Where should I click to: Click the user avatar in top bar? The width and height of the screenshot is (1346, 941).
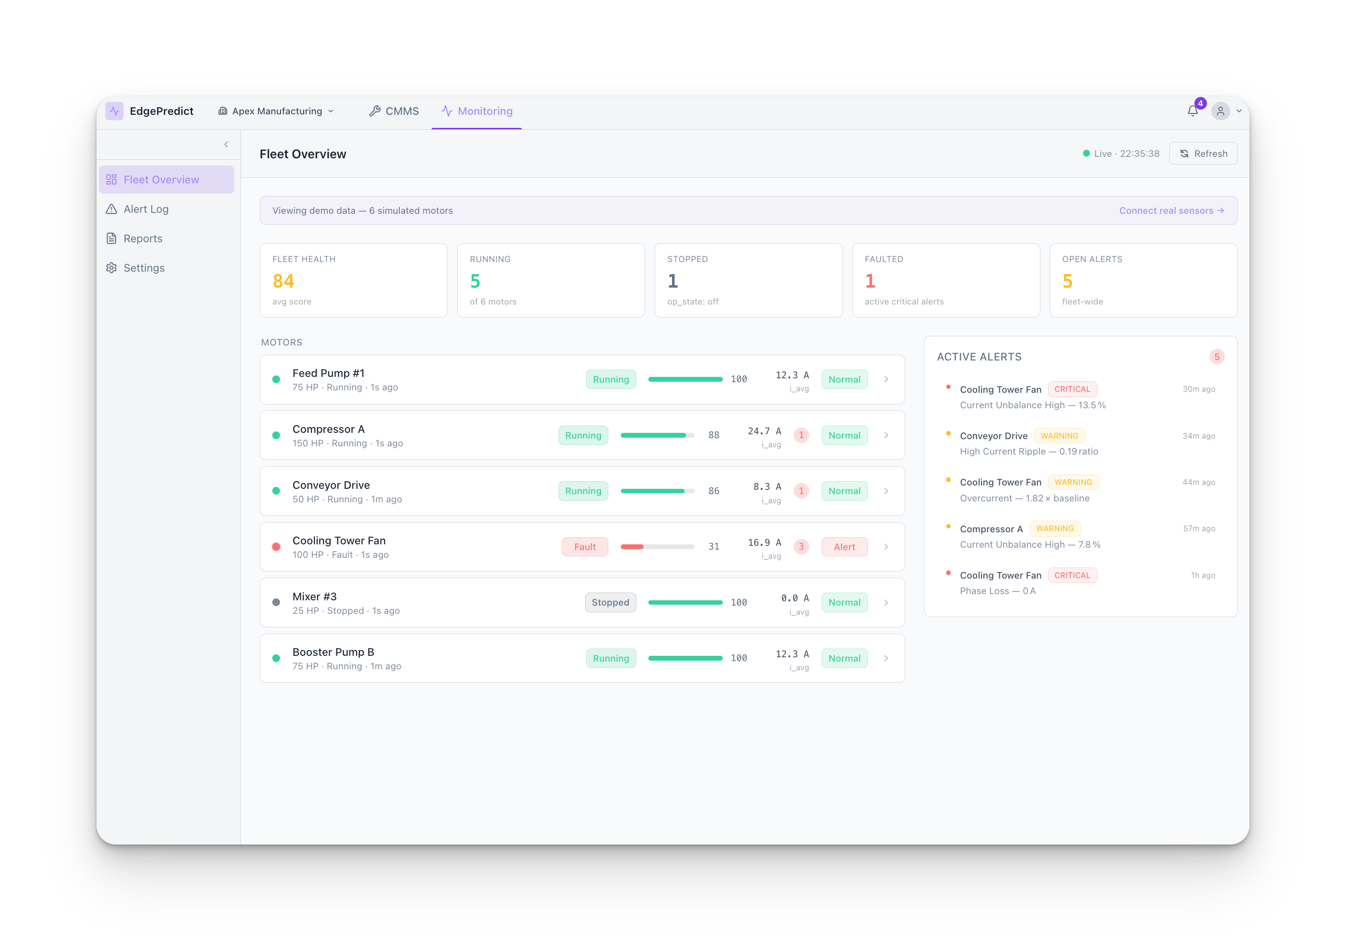[x=1220, y=111]
